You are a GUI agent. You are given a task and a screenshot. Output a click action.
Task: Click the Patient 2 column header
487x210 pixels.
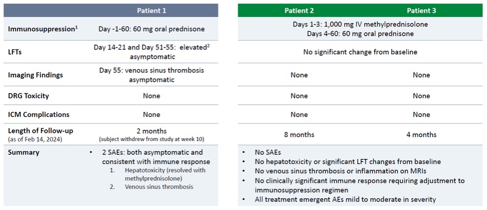[299, 10]
